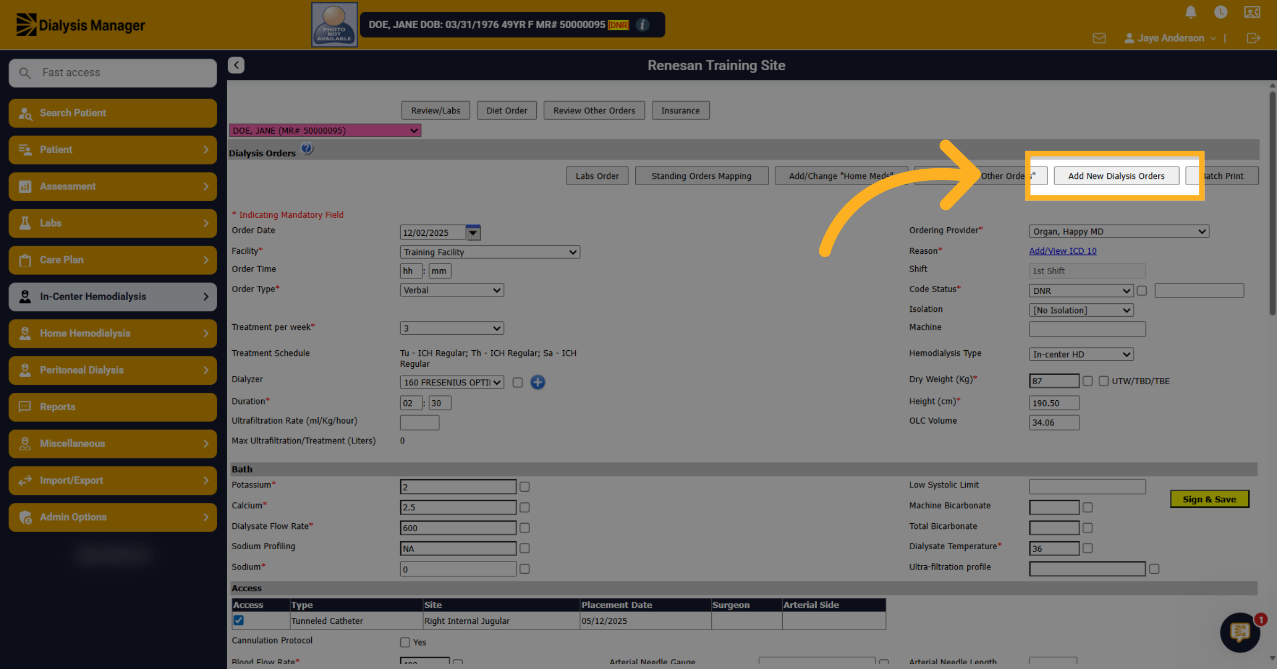Open the Reports sidebar item
The width and height of the screenshot is (1277, 669).
113,407
